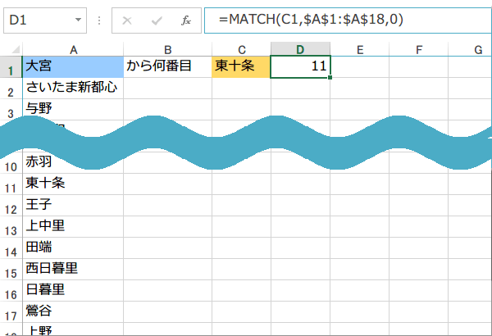Select row 15 header
Image resolution: width=492 pixels, height=336 pixels.
11,270
